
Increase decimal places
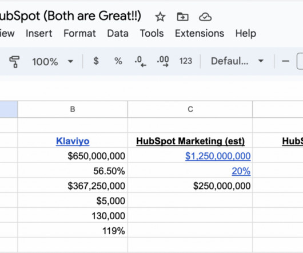tap(163, 61)
